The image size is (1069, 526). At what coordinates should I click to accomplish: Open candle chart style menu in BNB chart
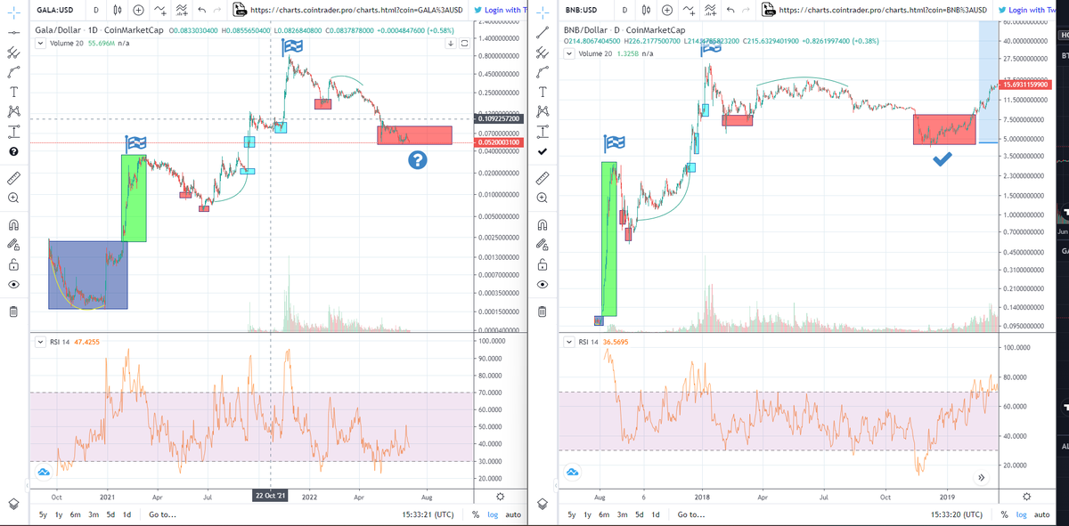[647, 11]
